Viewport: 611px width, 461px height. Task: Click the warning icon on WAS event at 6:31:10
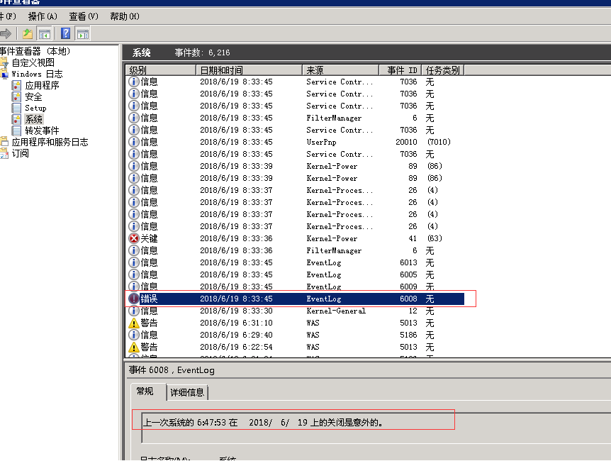pos(134,323)
